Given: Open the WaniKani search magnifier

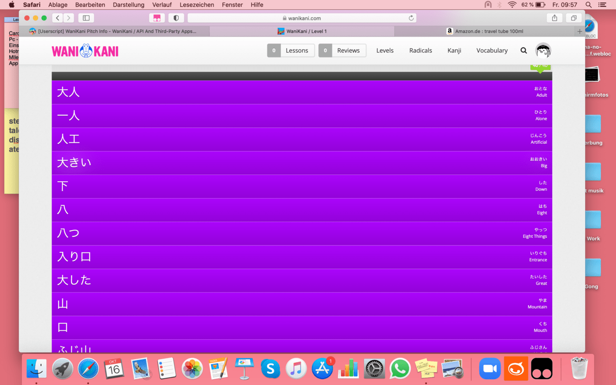Looking at the screenshot, I should pyautogui.click(x=523, y=50).
